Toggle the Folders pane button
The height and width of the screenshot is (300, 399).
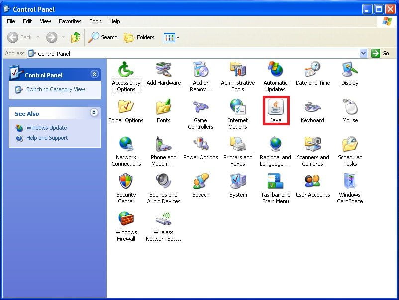pos(139,37)
